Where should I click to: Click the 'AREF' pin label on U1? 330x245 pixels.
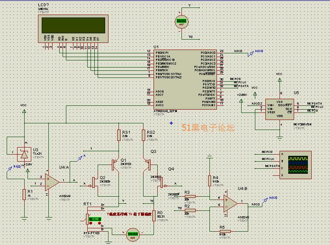[x=159, y=102]
